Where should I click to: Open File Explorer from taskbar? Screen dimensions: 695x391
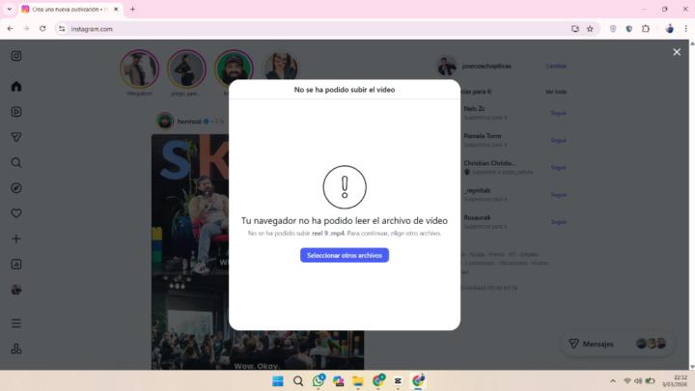[x=358, y=380]
